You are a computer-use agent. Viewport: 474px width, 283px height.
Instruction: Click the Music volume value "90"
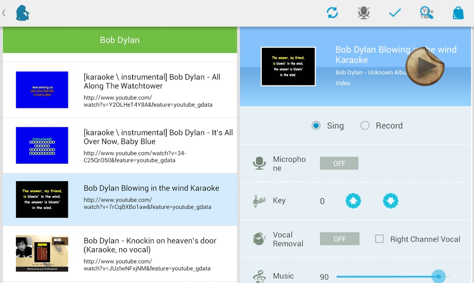324,277
